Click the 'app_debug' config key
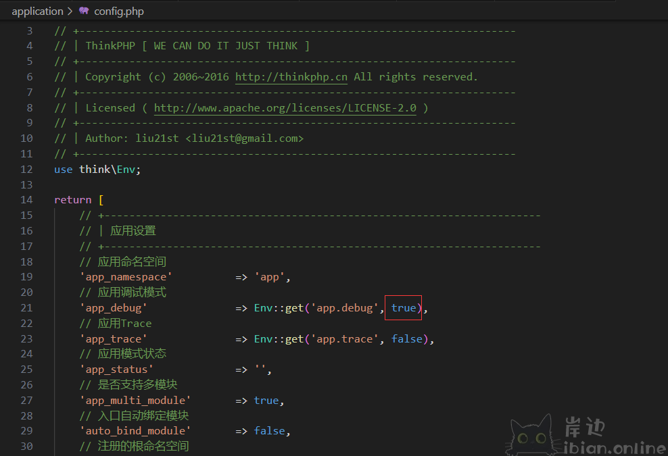 pyautogui.click(x=113, y=308)
